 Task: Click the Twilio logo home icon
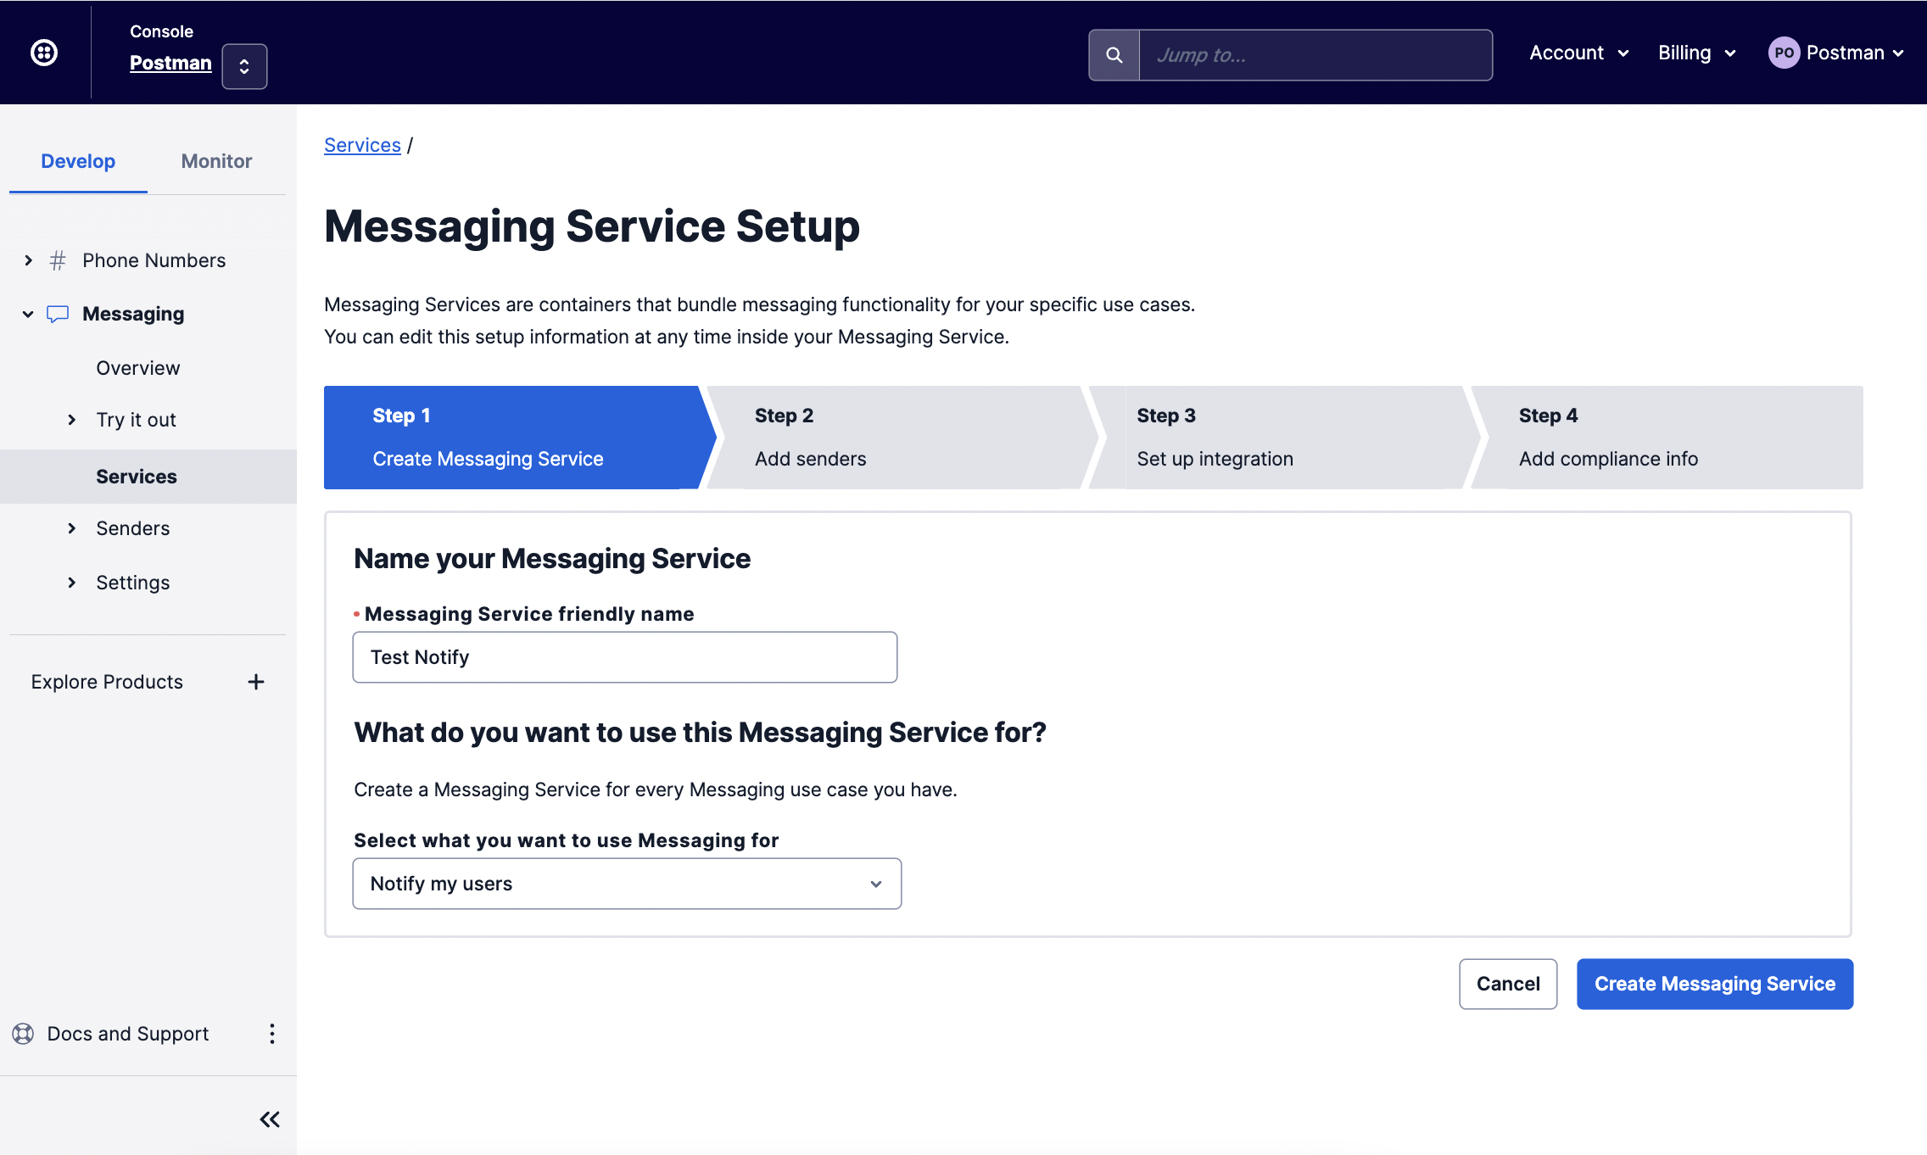pyautogui.click(x=44, y=53)
